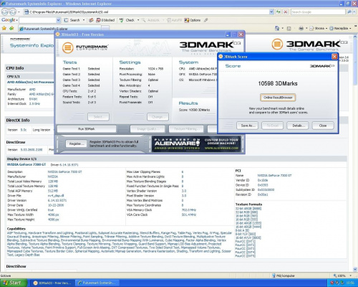358x287 pixels.
Task: Click To Excel in Score dialog
Action: 272,126
